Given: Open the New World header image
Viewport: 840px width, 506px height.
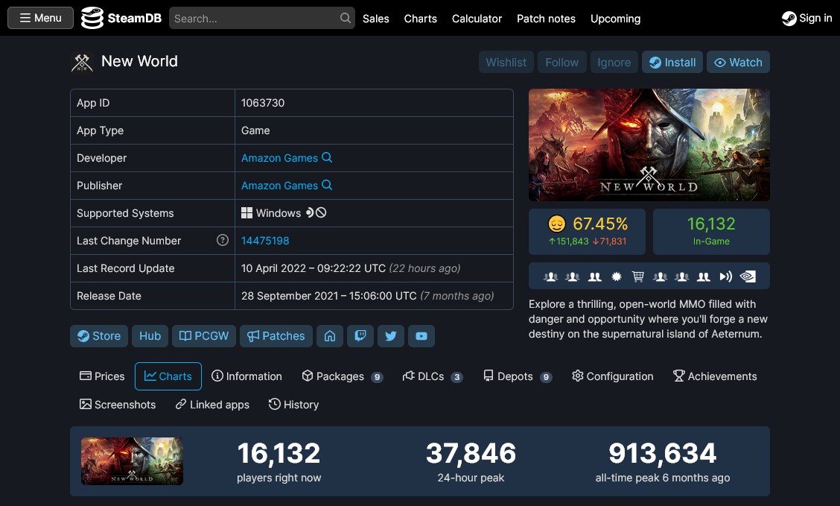Looking at the screenshot, I should tap(649, 145).
